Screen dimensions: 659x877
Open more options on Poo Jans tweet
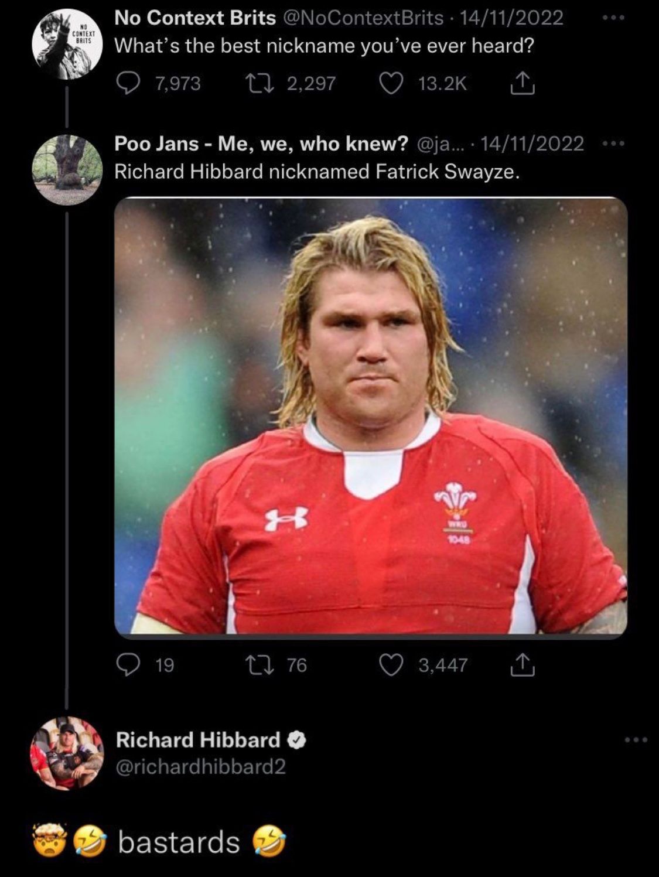coord(613,143)
